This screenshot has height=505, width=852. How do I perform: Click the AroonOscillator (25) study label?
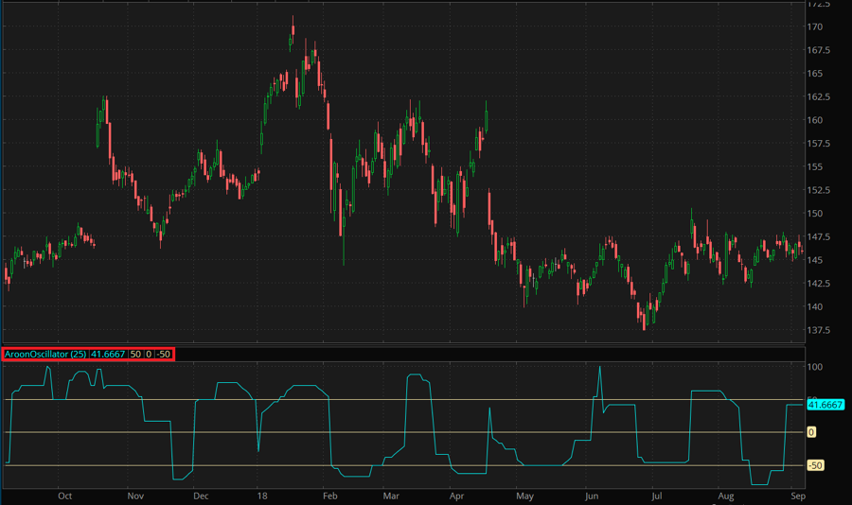(45, 354)
